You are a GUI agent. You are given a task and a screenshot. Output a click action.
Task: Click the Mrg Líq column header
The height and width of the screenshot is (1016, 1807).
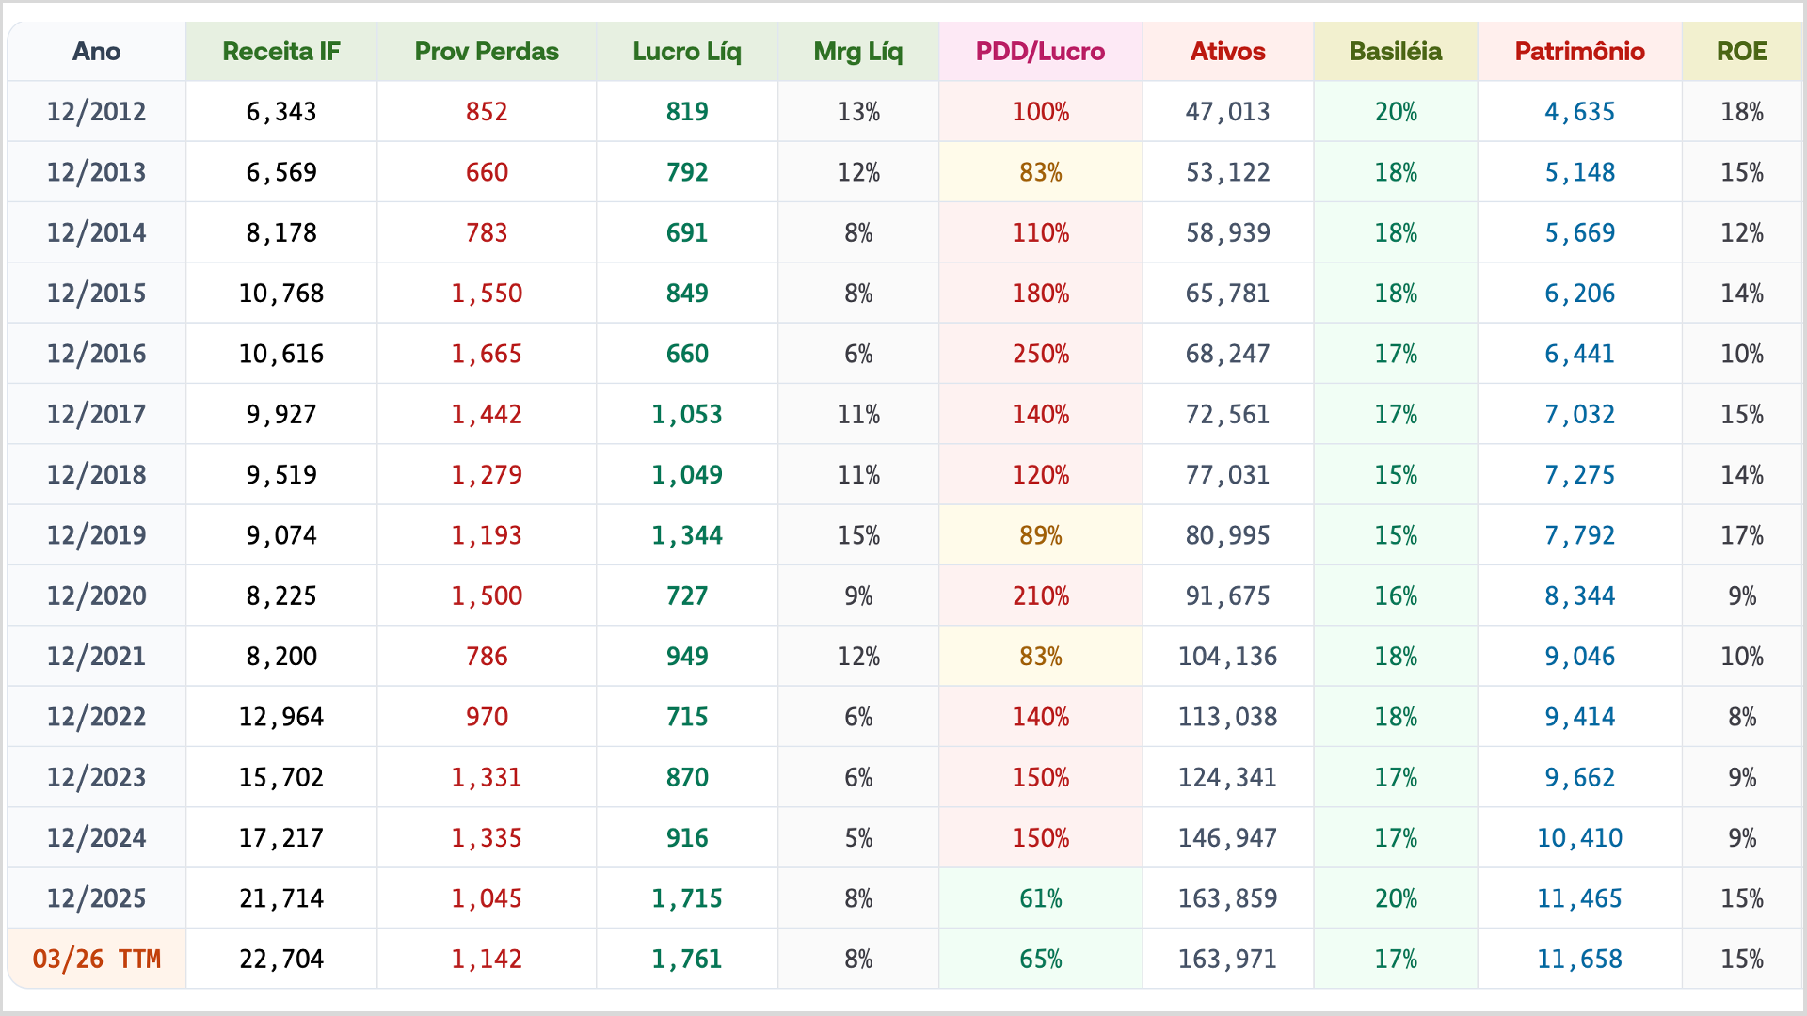tap(858, 52)
